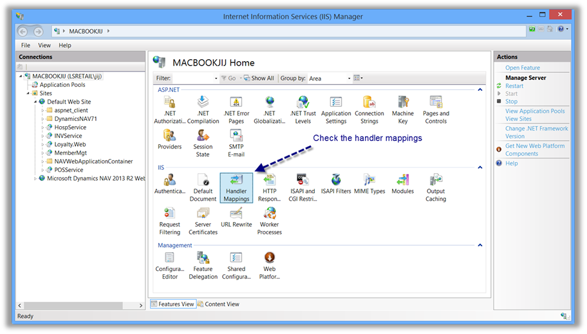Click Open Feature action link
The width and height of the screenshot is (587, 334).
[522, 68]
